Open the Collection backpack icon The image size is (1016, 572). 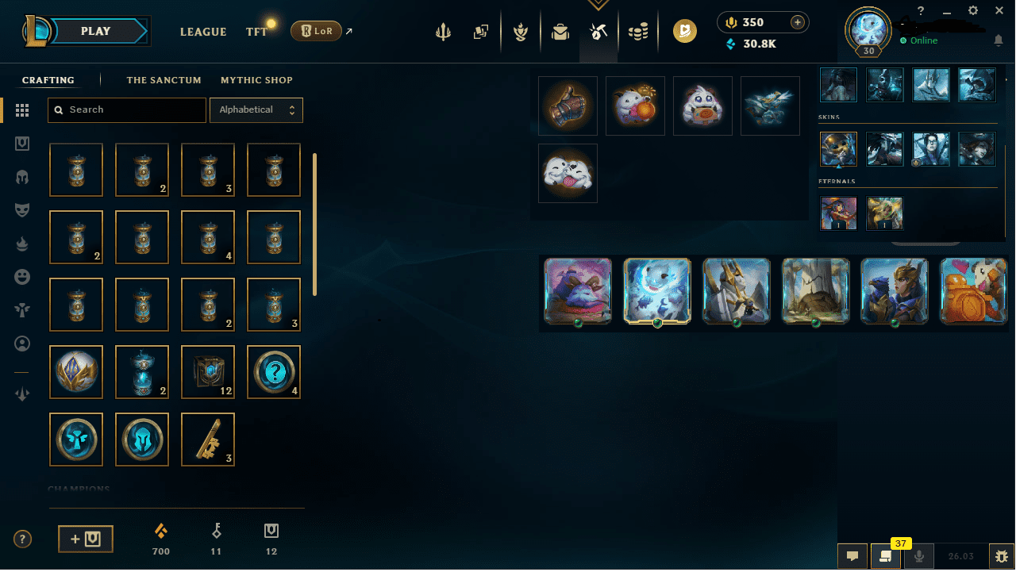click(x=560, y=32)
